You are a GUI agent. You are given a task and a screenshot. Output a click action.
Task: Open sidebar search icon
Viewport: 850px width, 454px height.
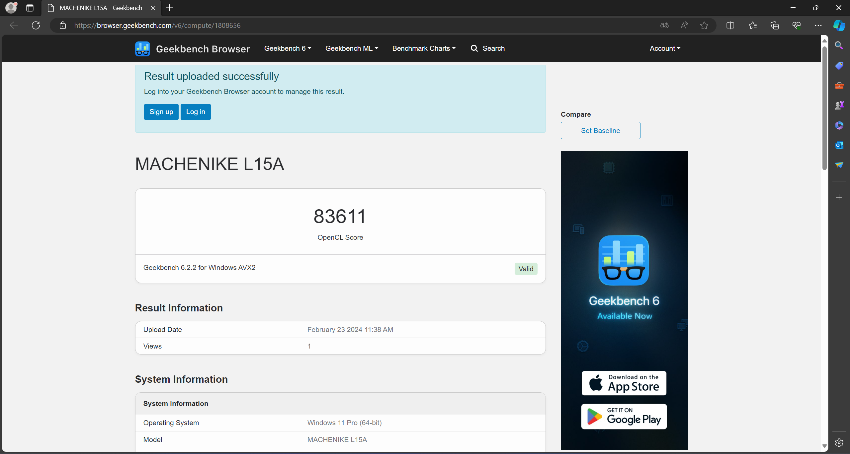tap(839, 45)
